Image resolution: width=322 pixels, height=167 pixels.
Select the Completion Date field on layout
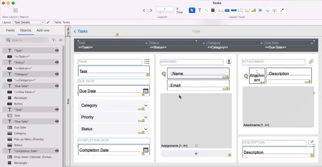pyautogui.click(x=114, y=150)
